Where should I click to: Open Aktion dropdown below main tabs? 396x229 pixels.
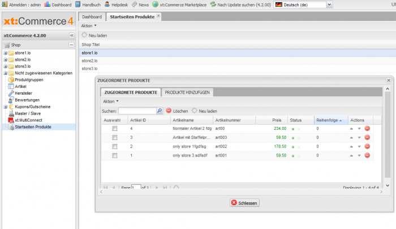click(x=89, y=26)
